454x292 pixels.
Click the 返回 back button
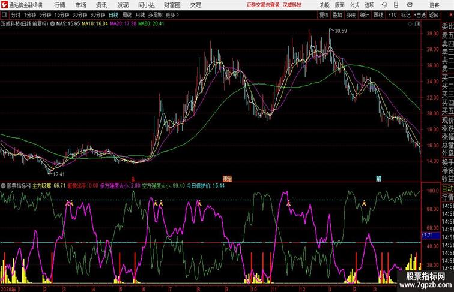click(434, 15)
